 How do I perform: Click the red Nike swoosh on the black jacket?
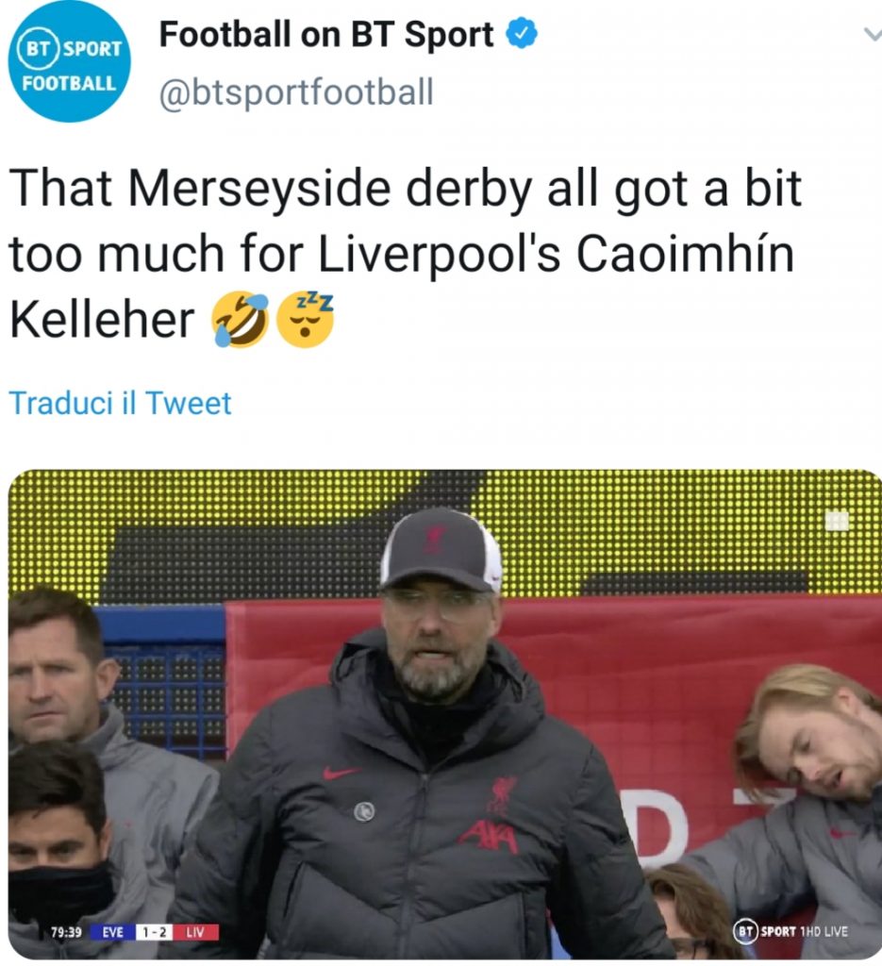click(341, 773)
